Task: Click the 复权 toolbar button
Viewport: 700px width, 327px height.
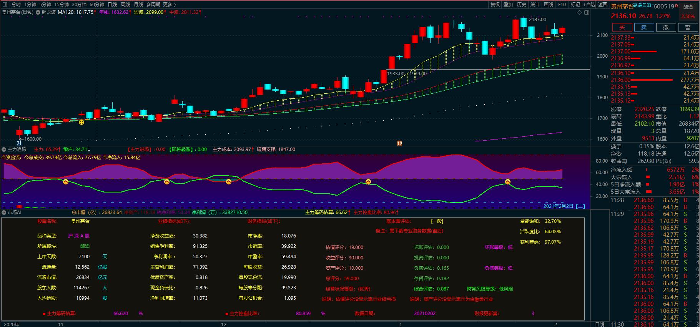Action: (x=495, y=5)
